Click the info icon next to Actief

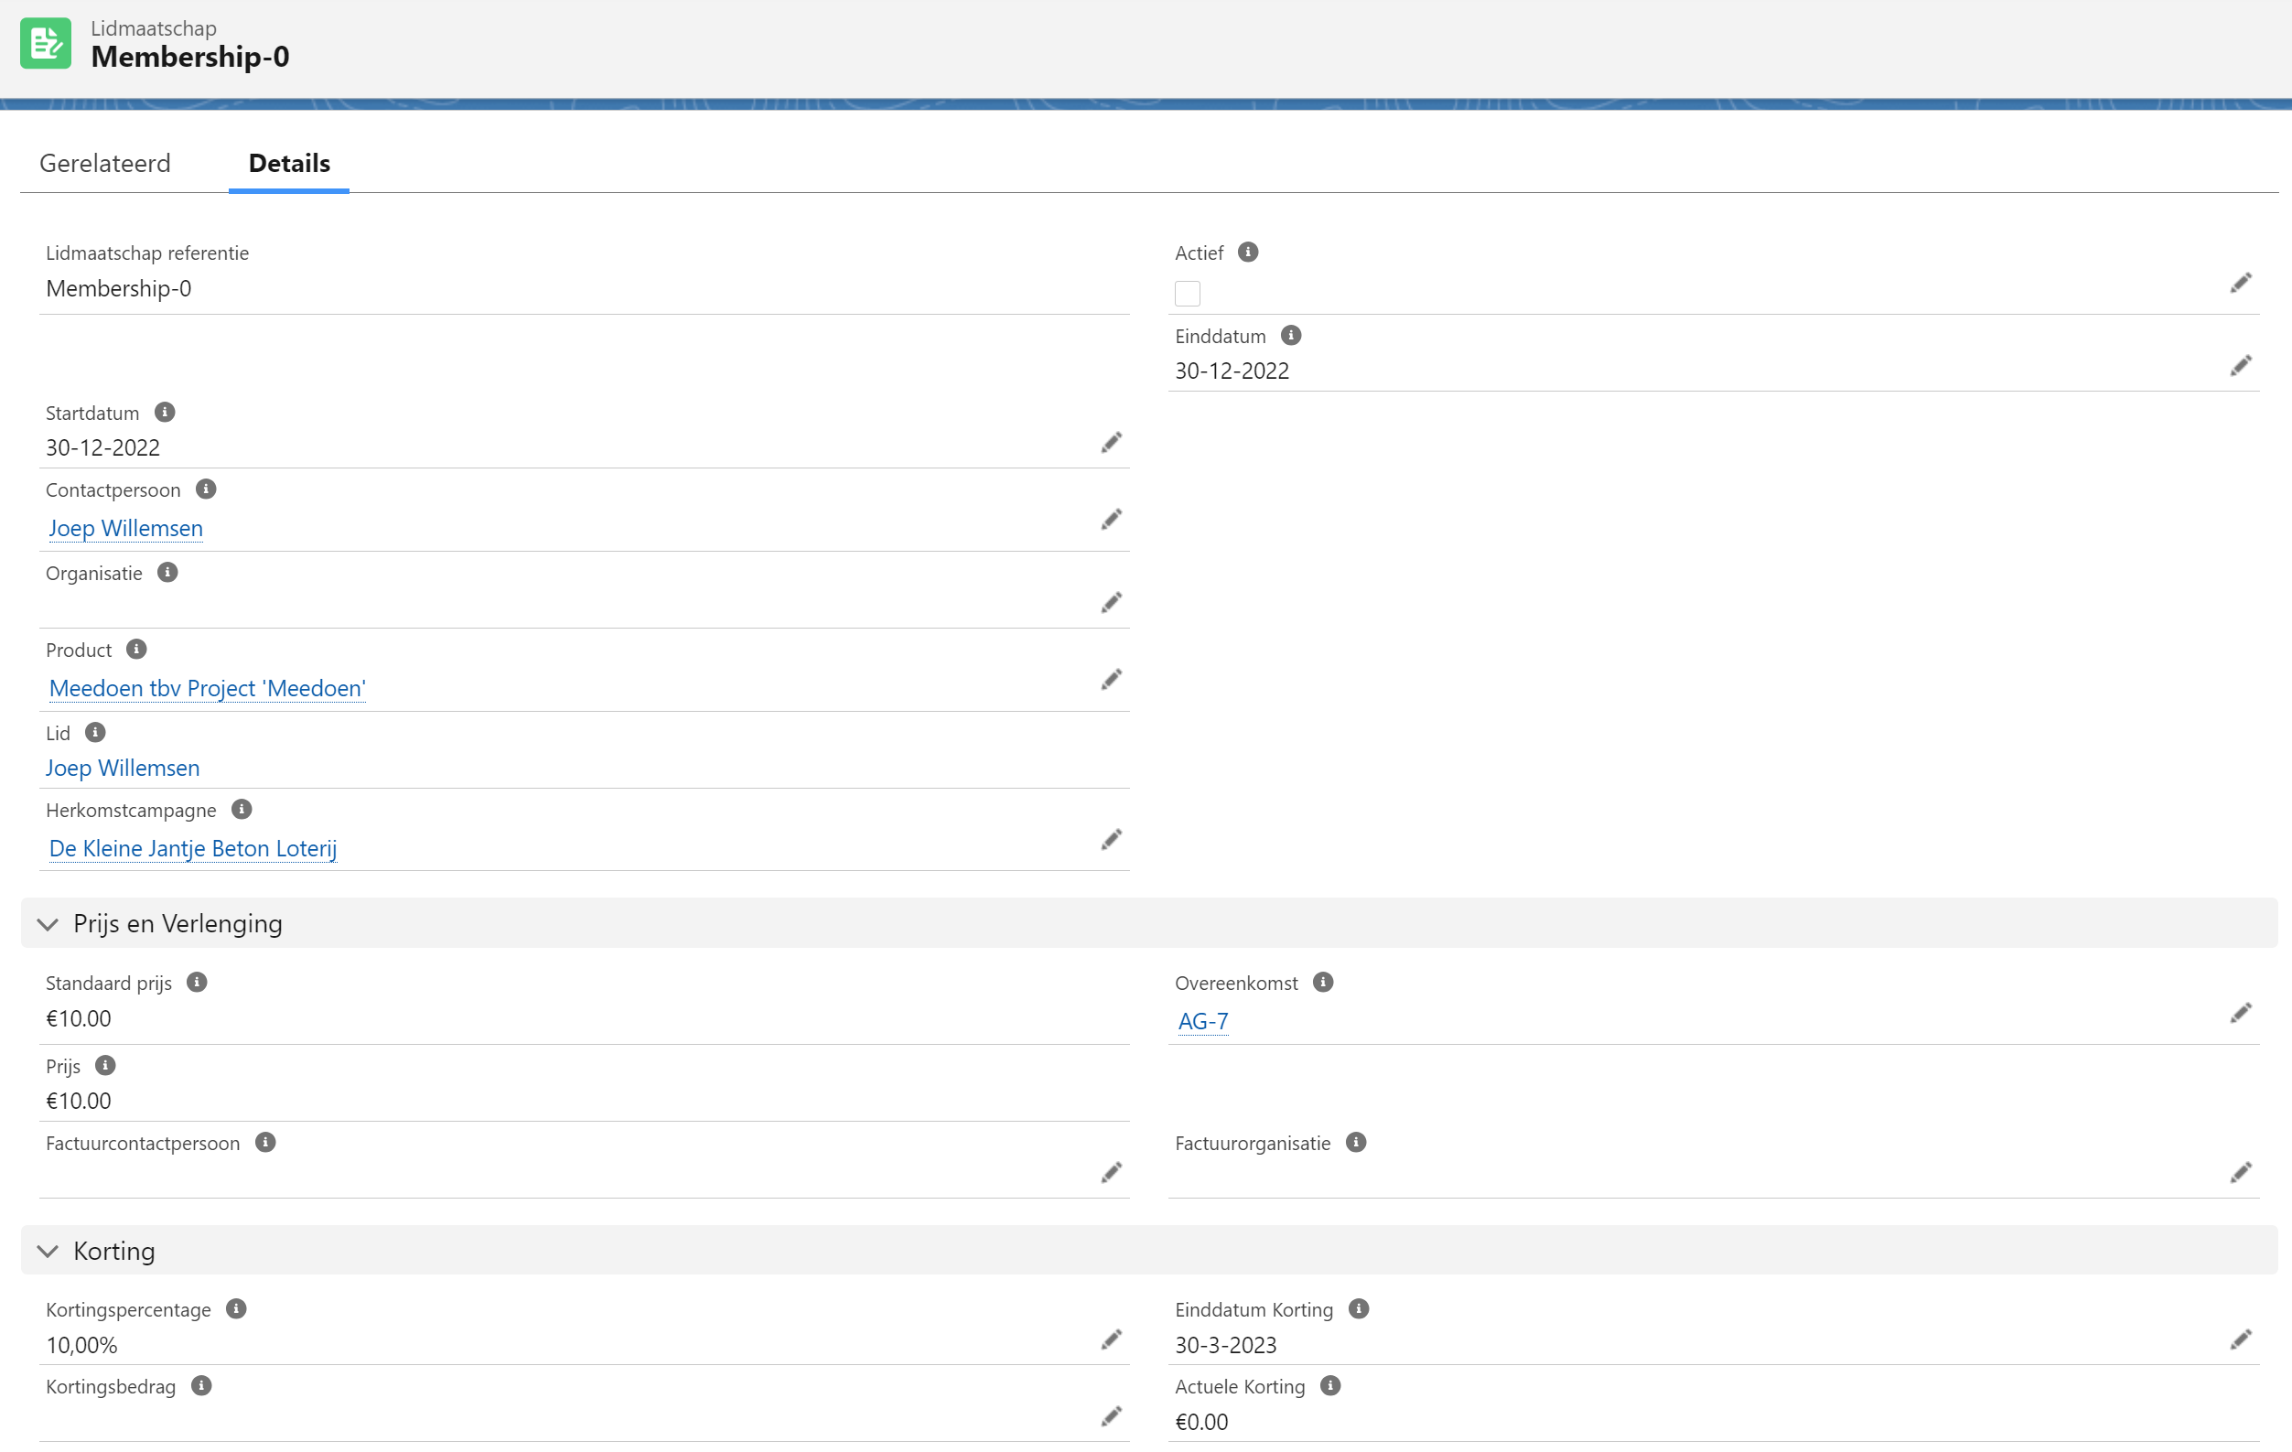(1248, 253)
